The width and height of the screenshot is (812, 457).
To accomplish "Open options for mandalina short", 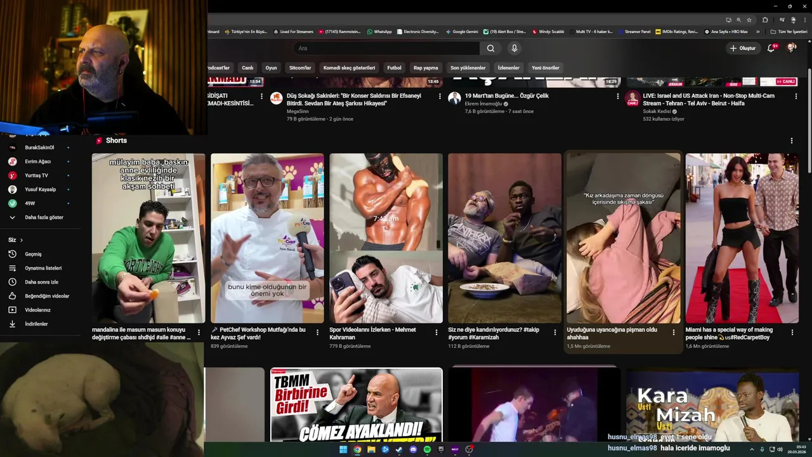I will [199, 332].
